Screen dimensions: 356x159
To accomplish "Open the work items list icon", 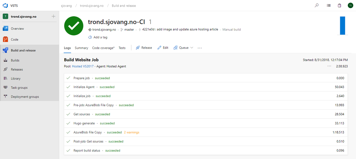I will (x=328, y=5).
